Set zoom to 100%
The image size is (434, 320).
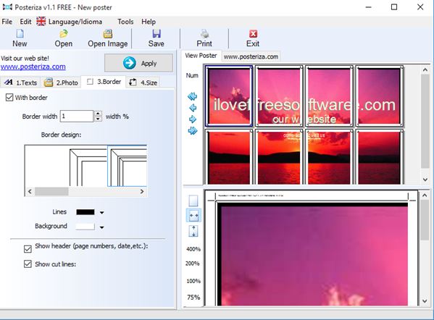click(193, 281)
